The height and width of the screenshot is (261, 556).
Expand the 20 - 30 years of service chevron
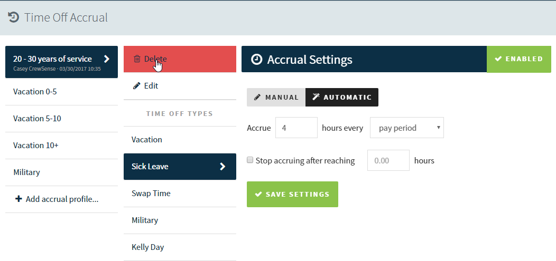pyautogui.click(x=106, y=59)
